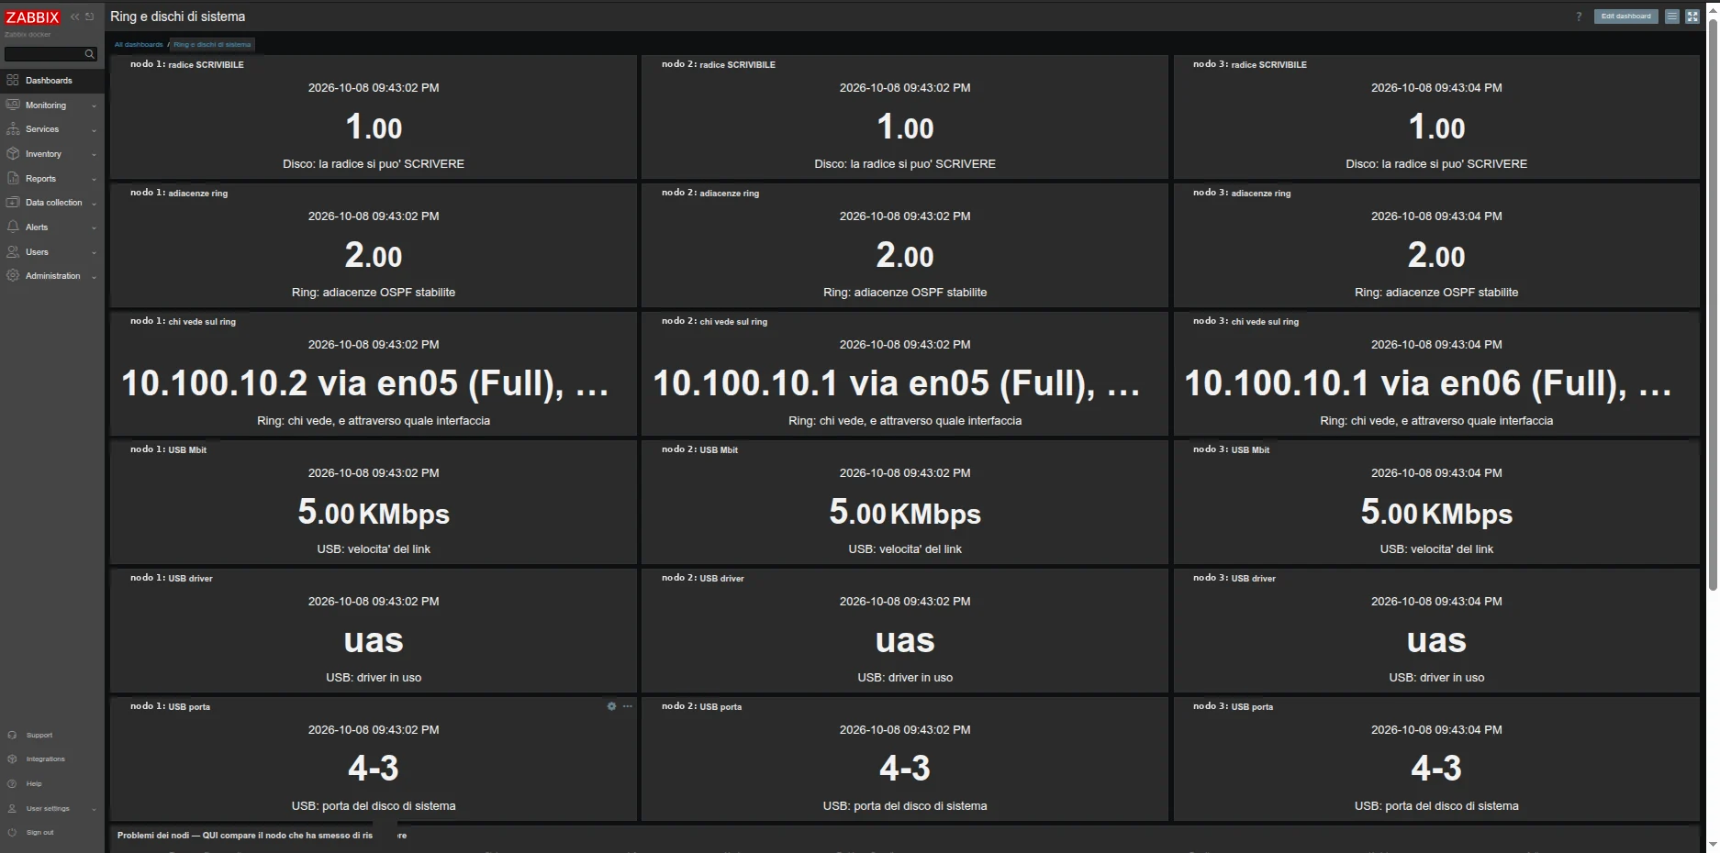Expand the Reports menu
The image size is (1720, 853).
(52, 179)
